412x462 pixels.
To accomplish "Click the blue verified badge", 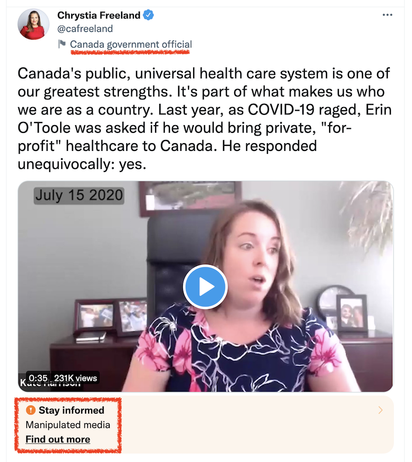I will pyautogui.click(x=148, y=15).
